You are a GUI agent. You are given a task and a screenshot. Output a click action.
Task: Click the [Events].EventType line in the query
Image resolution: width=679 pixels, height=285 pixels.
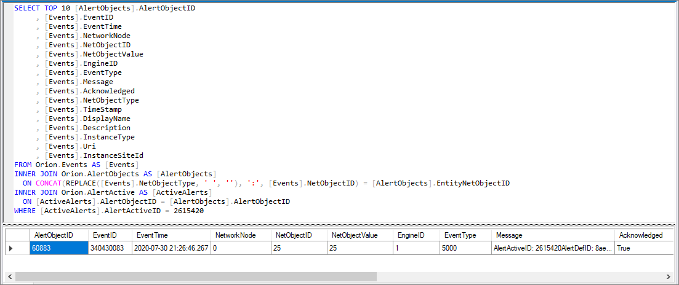point(79,72)
